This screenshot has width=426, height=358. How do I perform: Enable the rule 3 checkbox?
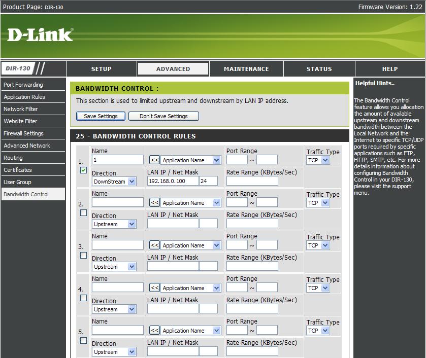point(83,256)
